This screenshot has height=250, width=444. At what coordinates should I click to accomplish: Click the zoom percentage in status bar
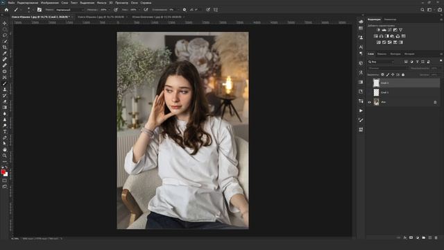click(x=15, y=239)
